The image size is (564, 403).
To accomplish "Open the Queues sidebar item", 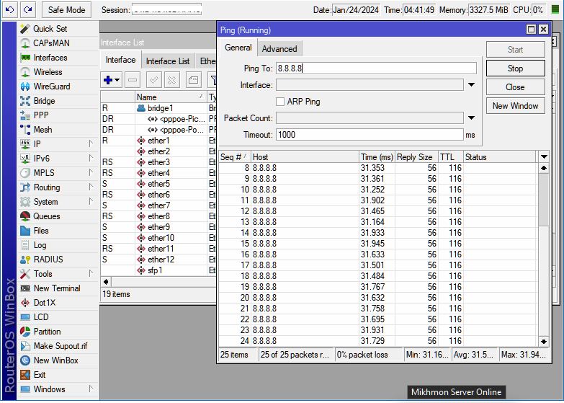I will coord(46,216).
